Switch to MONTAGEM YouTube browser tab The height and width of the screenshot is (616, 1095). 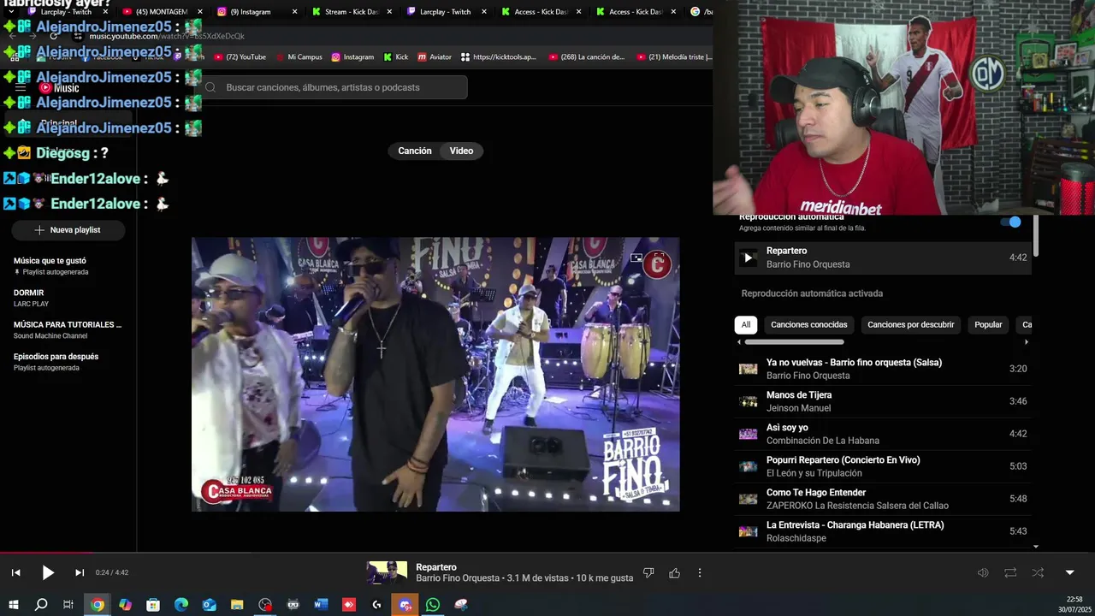(x=163, y=12)
